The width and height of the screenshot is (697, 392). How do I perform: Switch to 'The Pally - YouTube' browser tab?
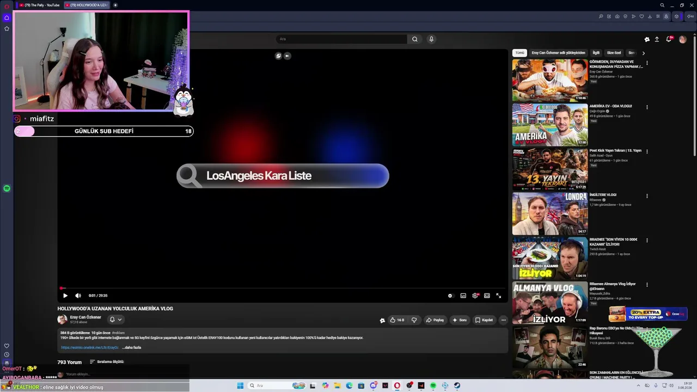point(40,5)
